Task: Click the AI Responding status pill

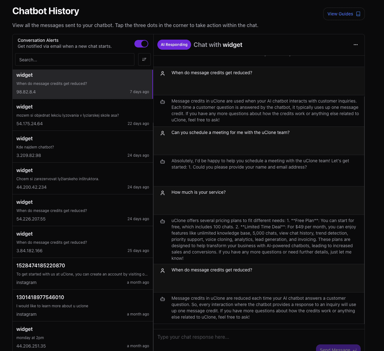Action: (x=174, y=45)
